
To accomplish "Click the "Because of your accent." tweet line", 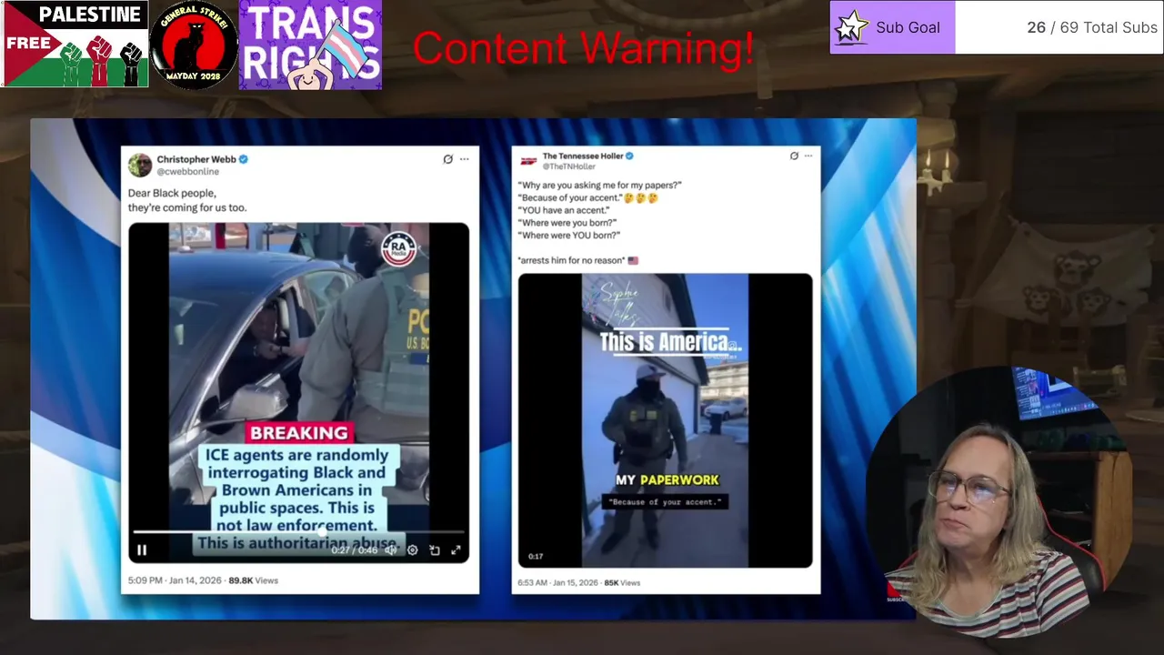I will (x=587, y=197).
